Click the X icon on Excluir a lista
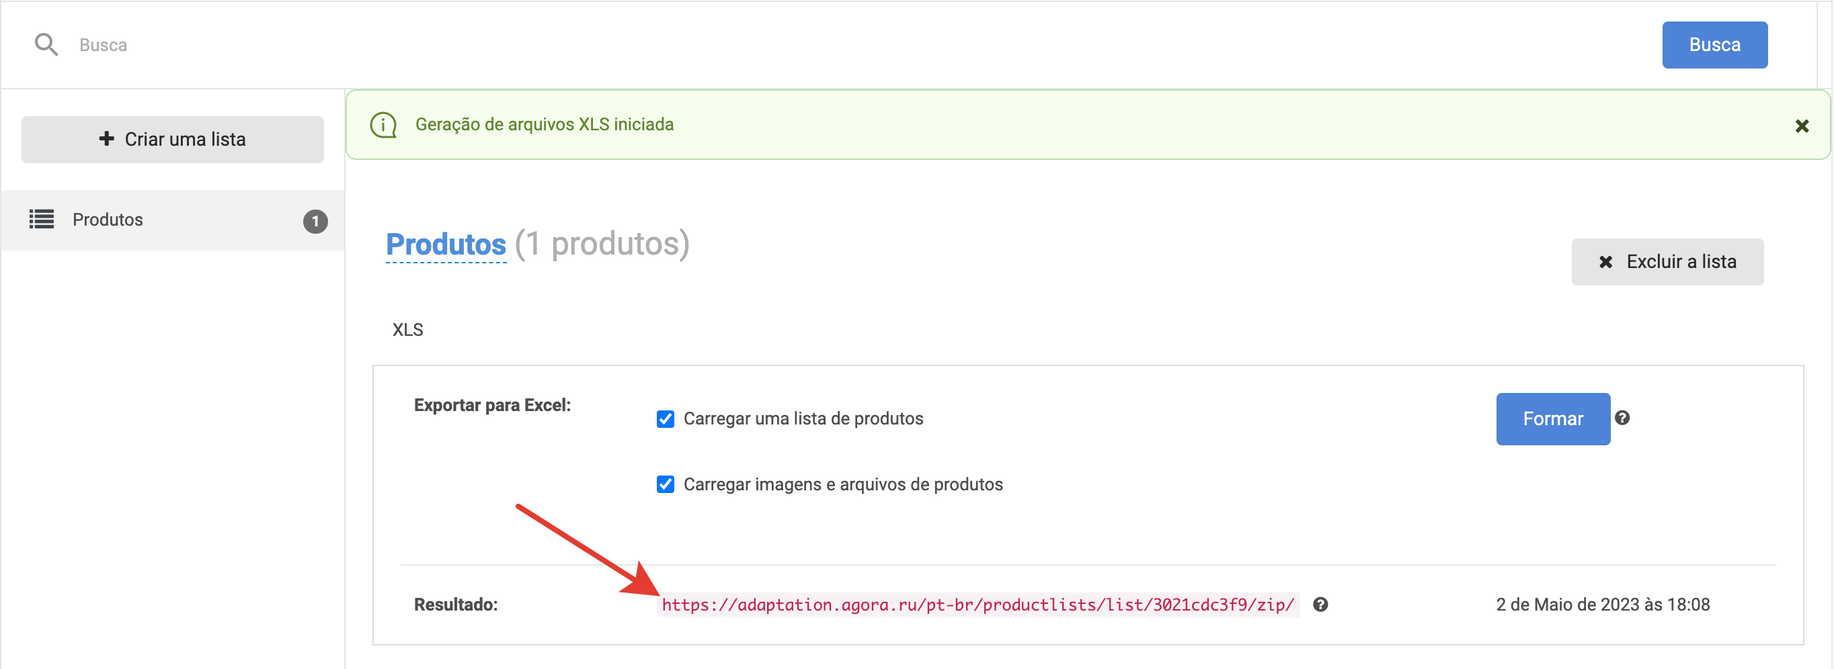Image resolution: width=1834 pixels, height=669 pixels. point(1605,262)
